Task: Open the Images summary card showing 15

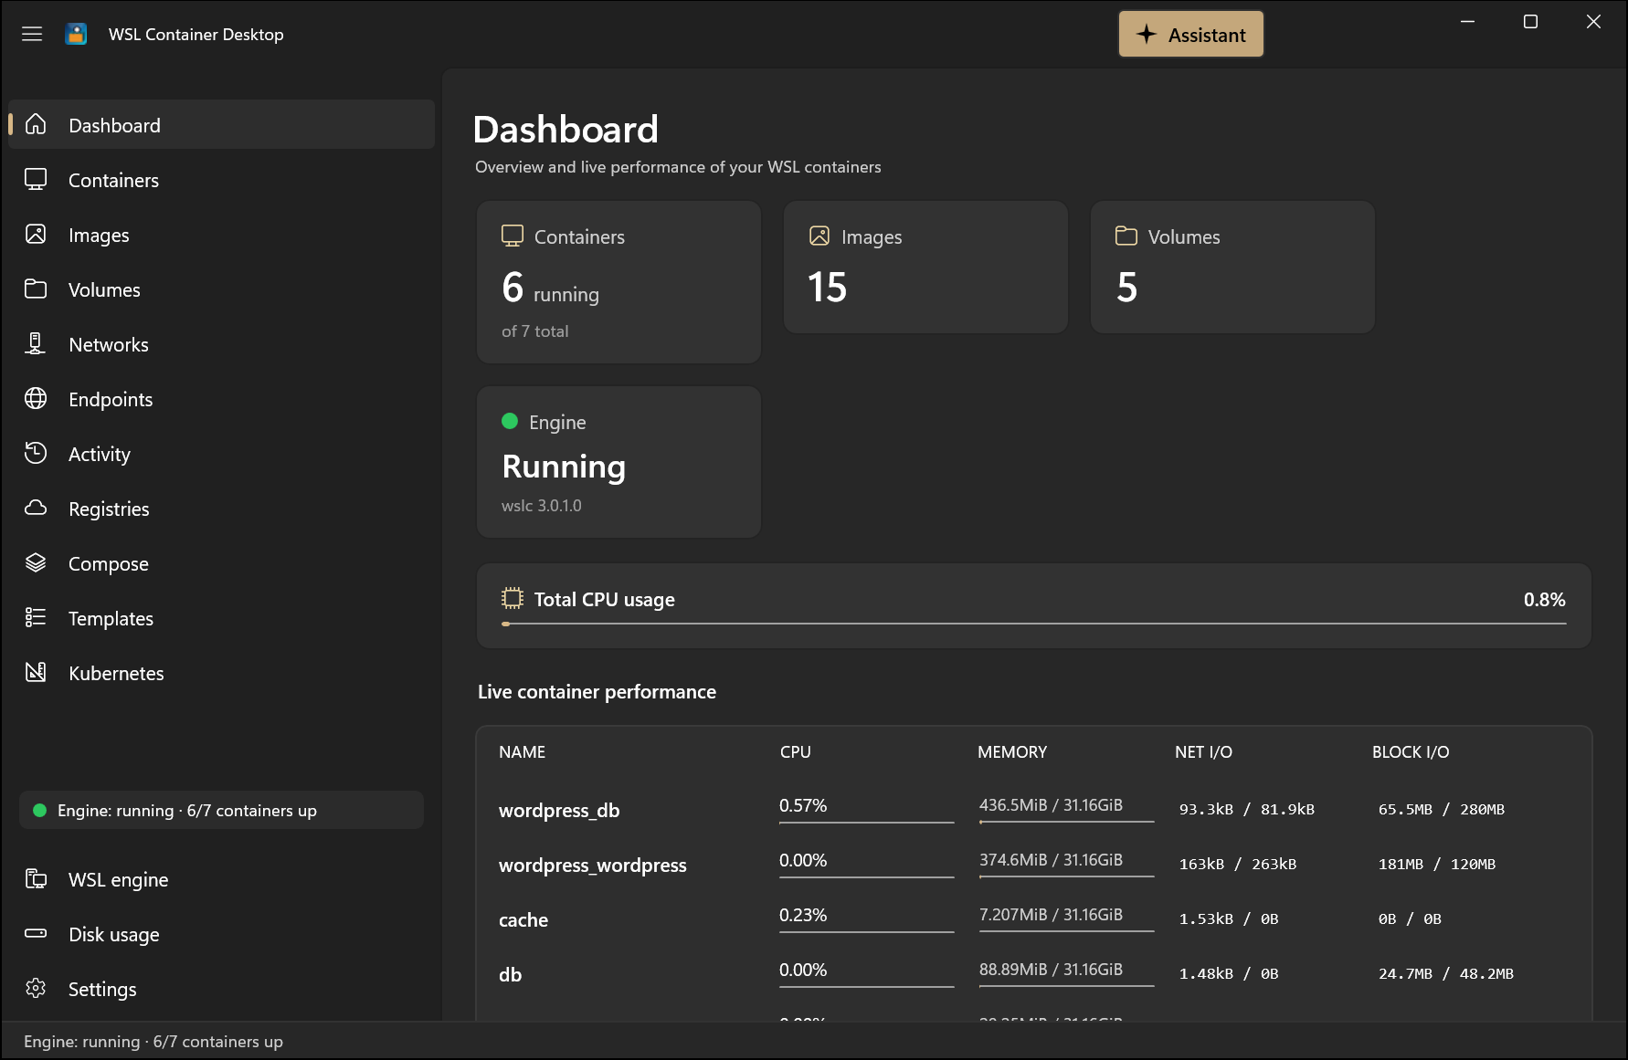Action: (x=925, y=268)
